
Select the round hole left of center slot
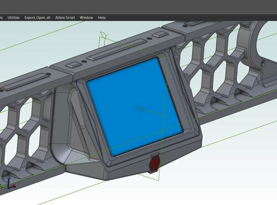point(84,61)
